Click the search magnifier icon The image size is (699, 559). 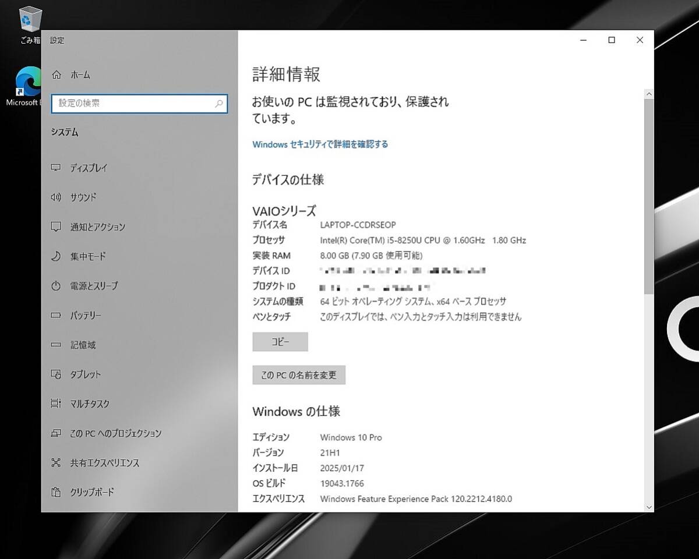[x=219, y=104]
